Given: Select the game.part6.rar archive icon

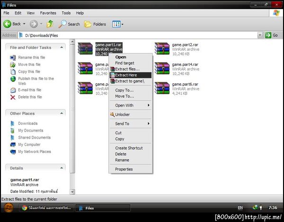Looking at the screenshot, I should 162,88.
